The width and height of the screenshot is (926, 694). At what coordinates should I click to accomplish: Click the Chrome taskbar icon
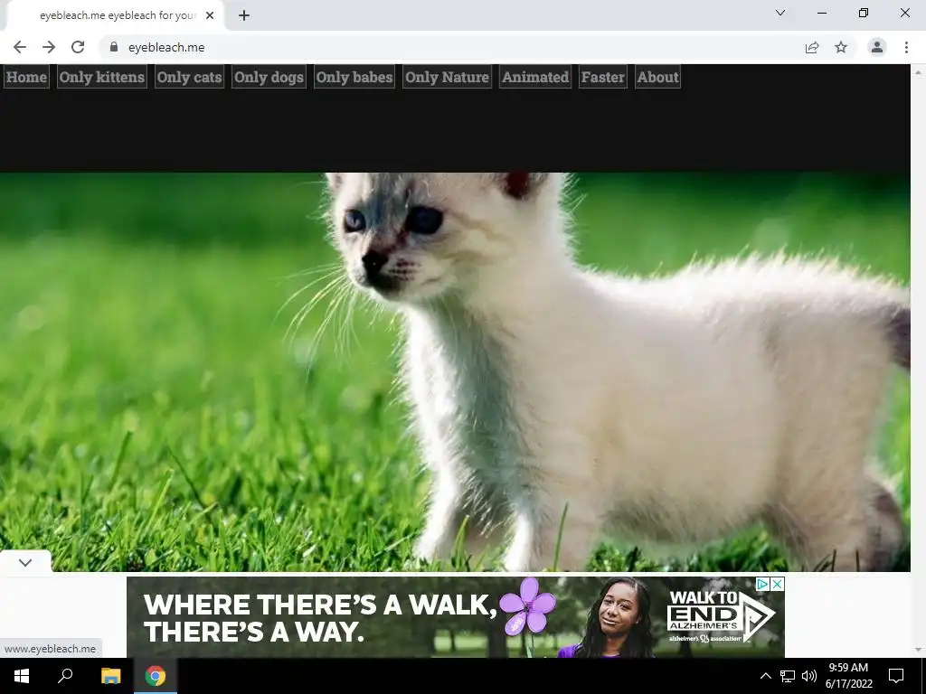click(x=156, y=676)
